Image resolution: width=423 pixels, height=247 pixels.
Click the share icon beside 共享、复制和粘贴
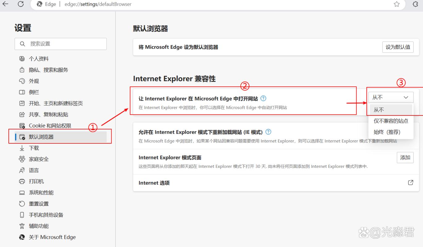pyautogui.click(x=22, y=115)
